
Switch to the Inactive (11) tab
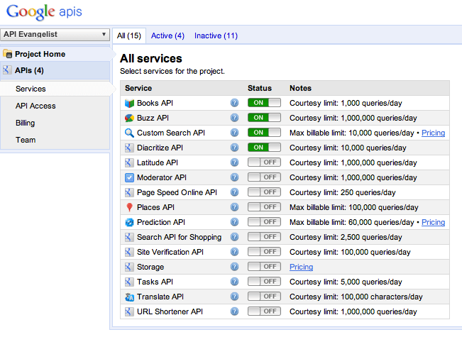coord(216,35)
